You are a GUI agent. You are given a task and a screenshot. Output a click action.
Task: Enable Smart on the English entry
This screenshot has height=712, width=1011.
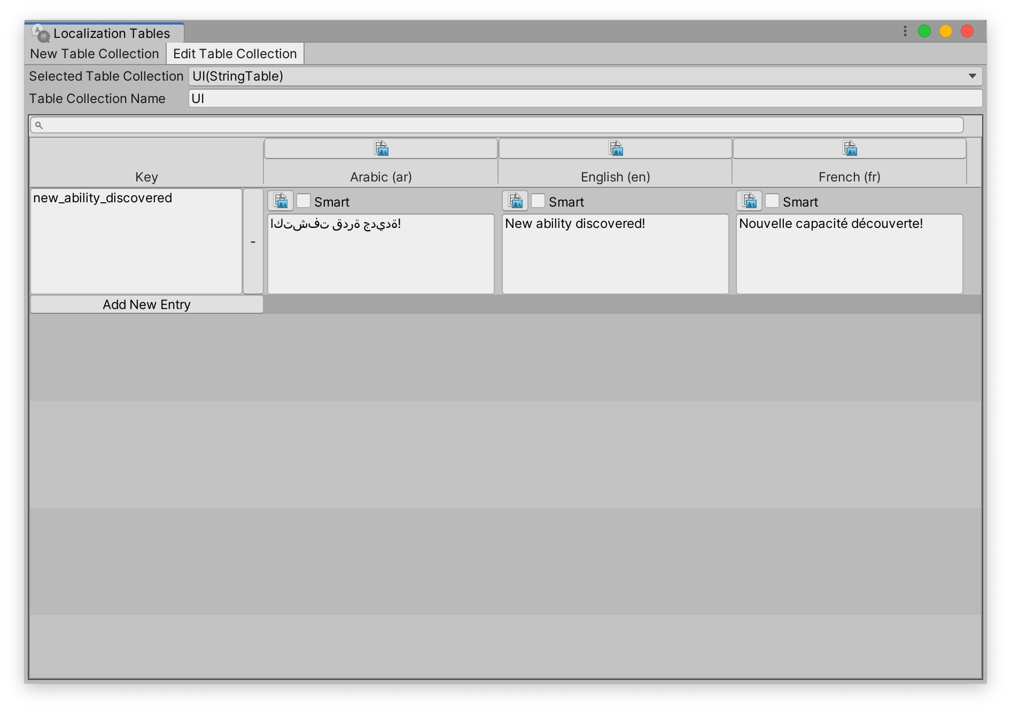[x=538, y=201]
